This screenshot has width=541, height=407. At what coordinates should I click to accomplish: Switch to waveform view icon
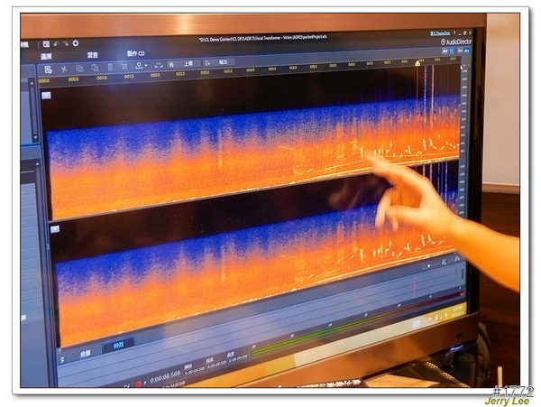[460, 51]
